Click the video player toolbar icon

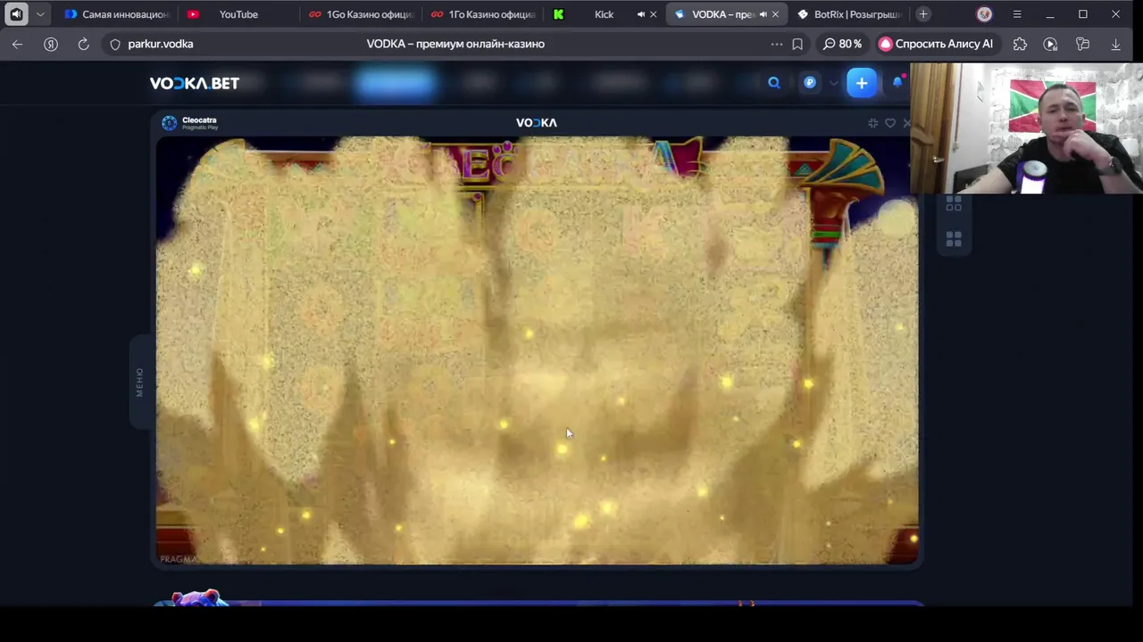coord(1051,44)
